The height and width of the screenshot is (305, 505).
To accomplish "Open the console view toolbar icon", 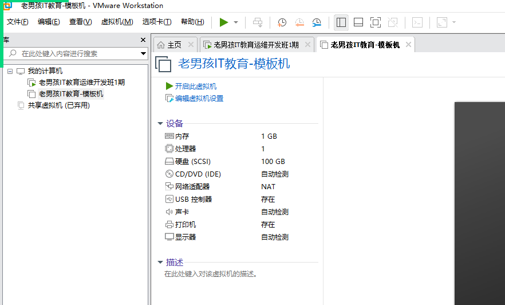I will point(417,22).
